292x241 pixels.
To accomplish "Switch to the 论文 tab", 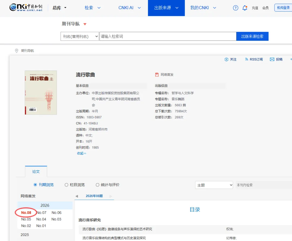I will click(36, 172).
